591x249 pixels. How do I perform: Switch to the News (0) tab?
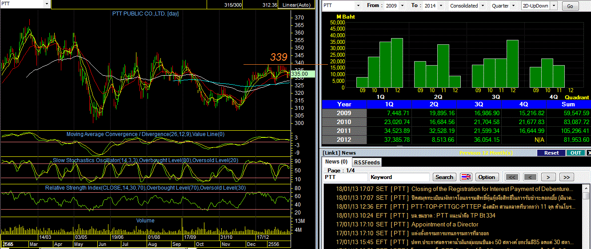tap(336, 162)
